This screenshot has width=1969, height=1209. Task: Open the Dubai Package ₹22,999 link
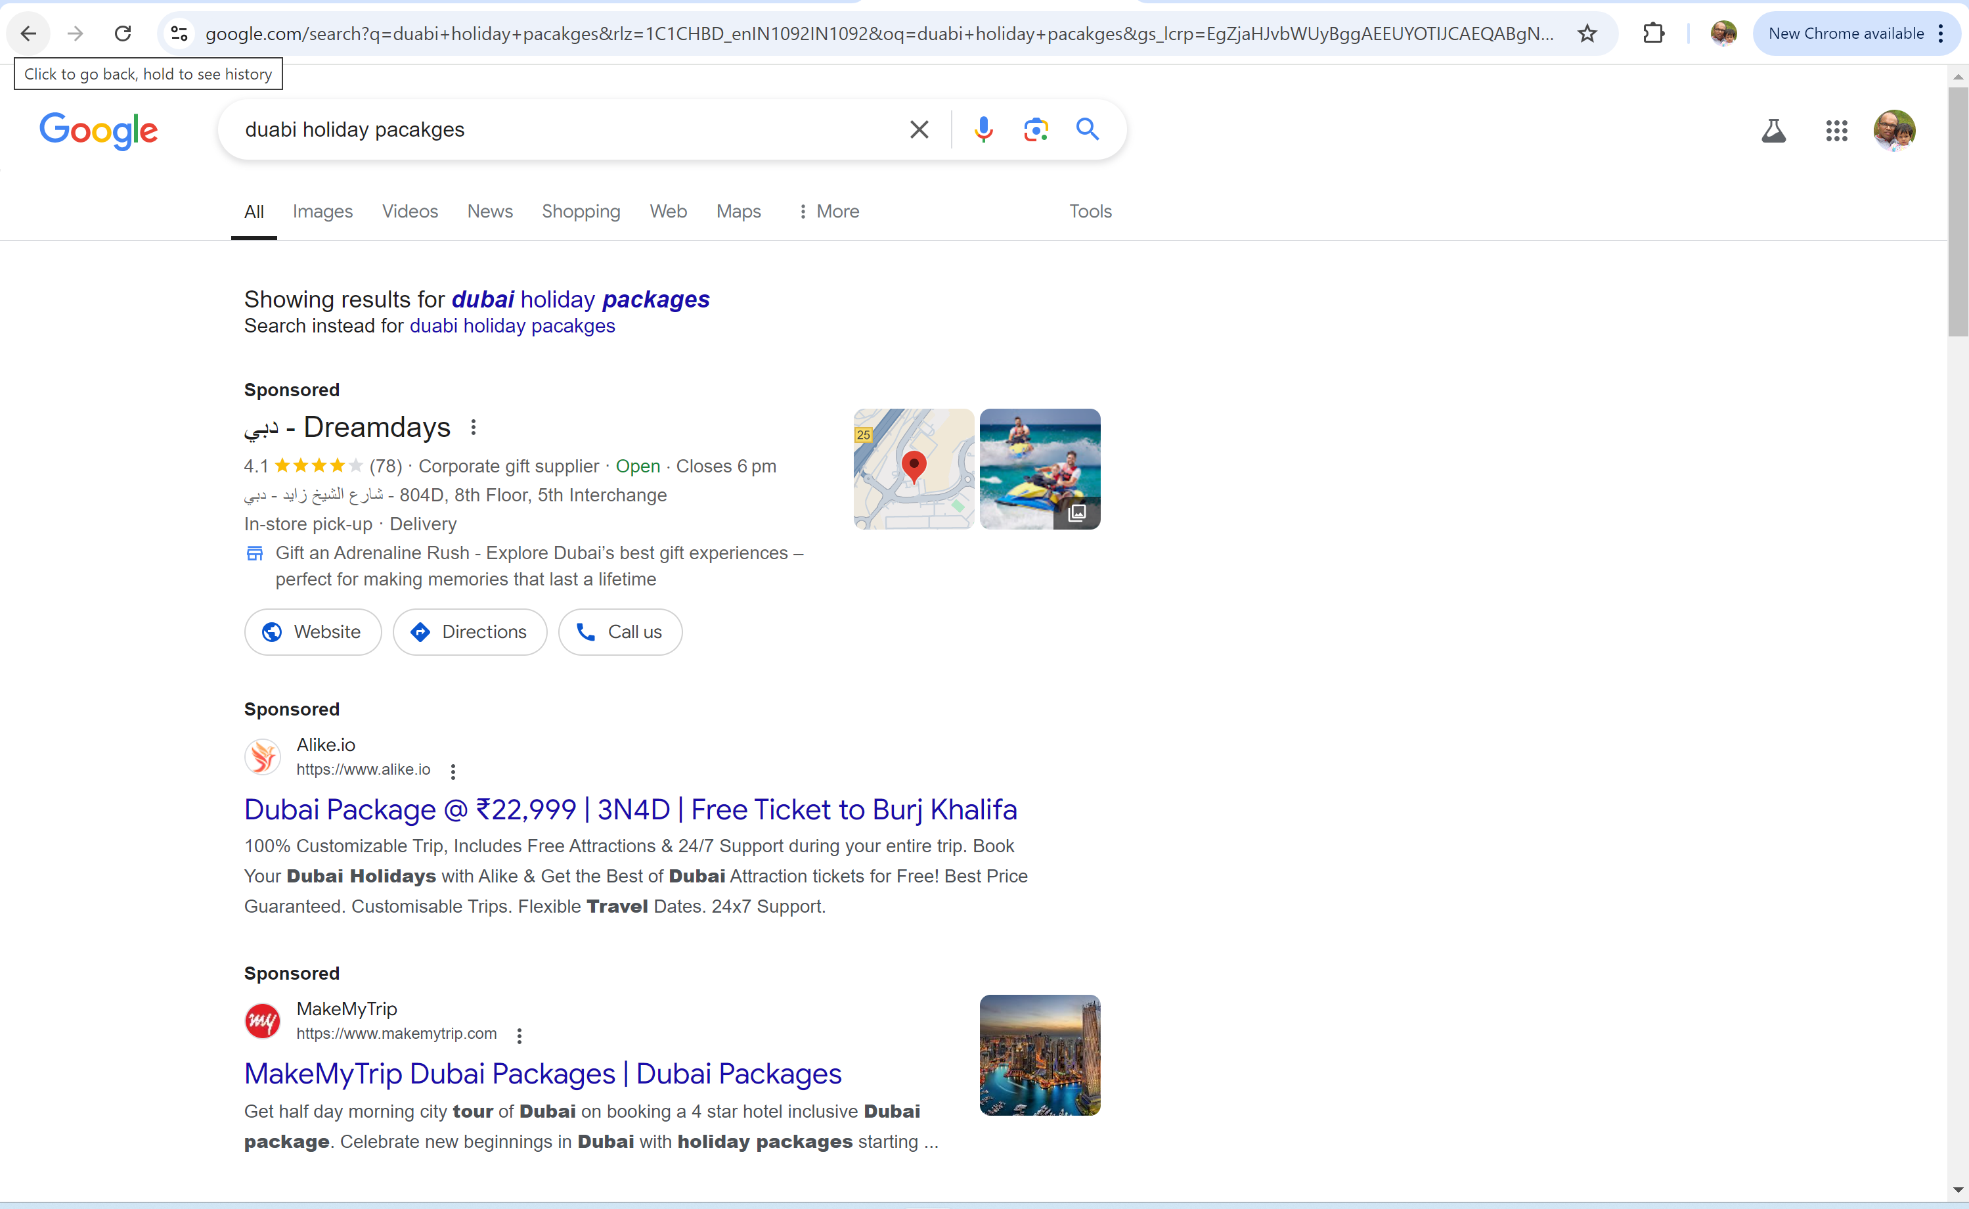pos(630,810)
